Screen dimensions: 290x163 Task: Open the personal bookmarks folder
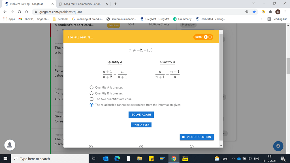click(61, 19)
